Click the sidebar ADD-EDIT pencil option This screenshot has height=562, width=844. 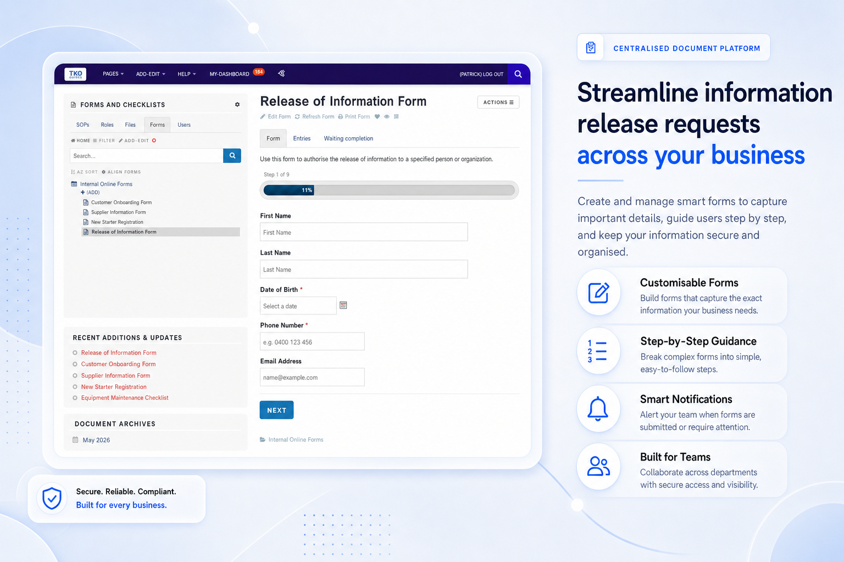coord(134,140)
